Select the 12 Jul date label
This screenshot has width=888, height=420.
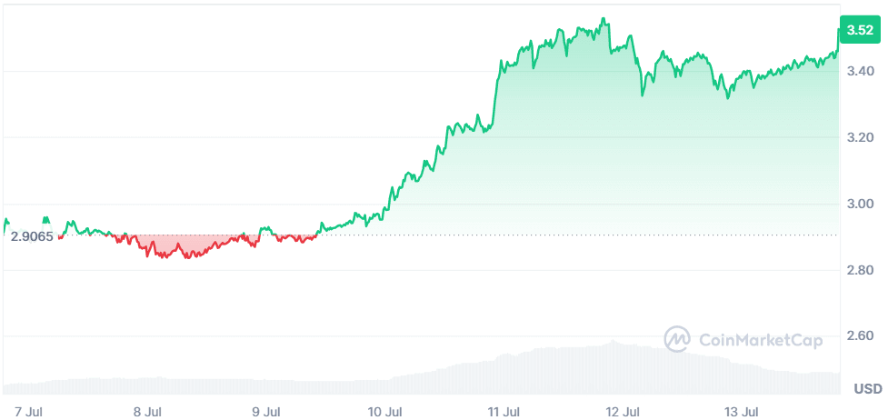pyautogui.click(x=624, y=412)
